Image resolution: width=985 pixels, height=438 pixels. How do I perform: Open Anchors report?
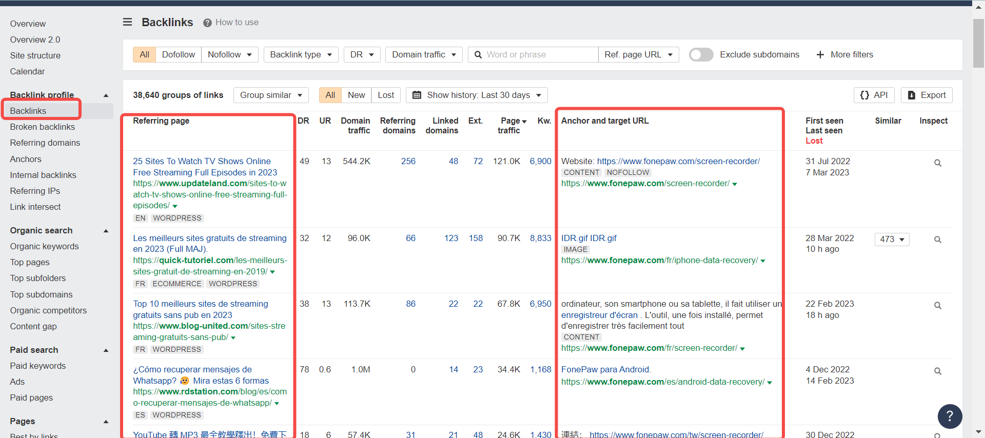pyautogui.click(x=26, y=159)
